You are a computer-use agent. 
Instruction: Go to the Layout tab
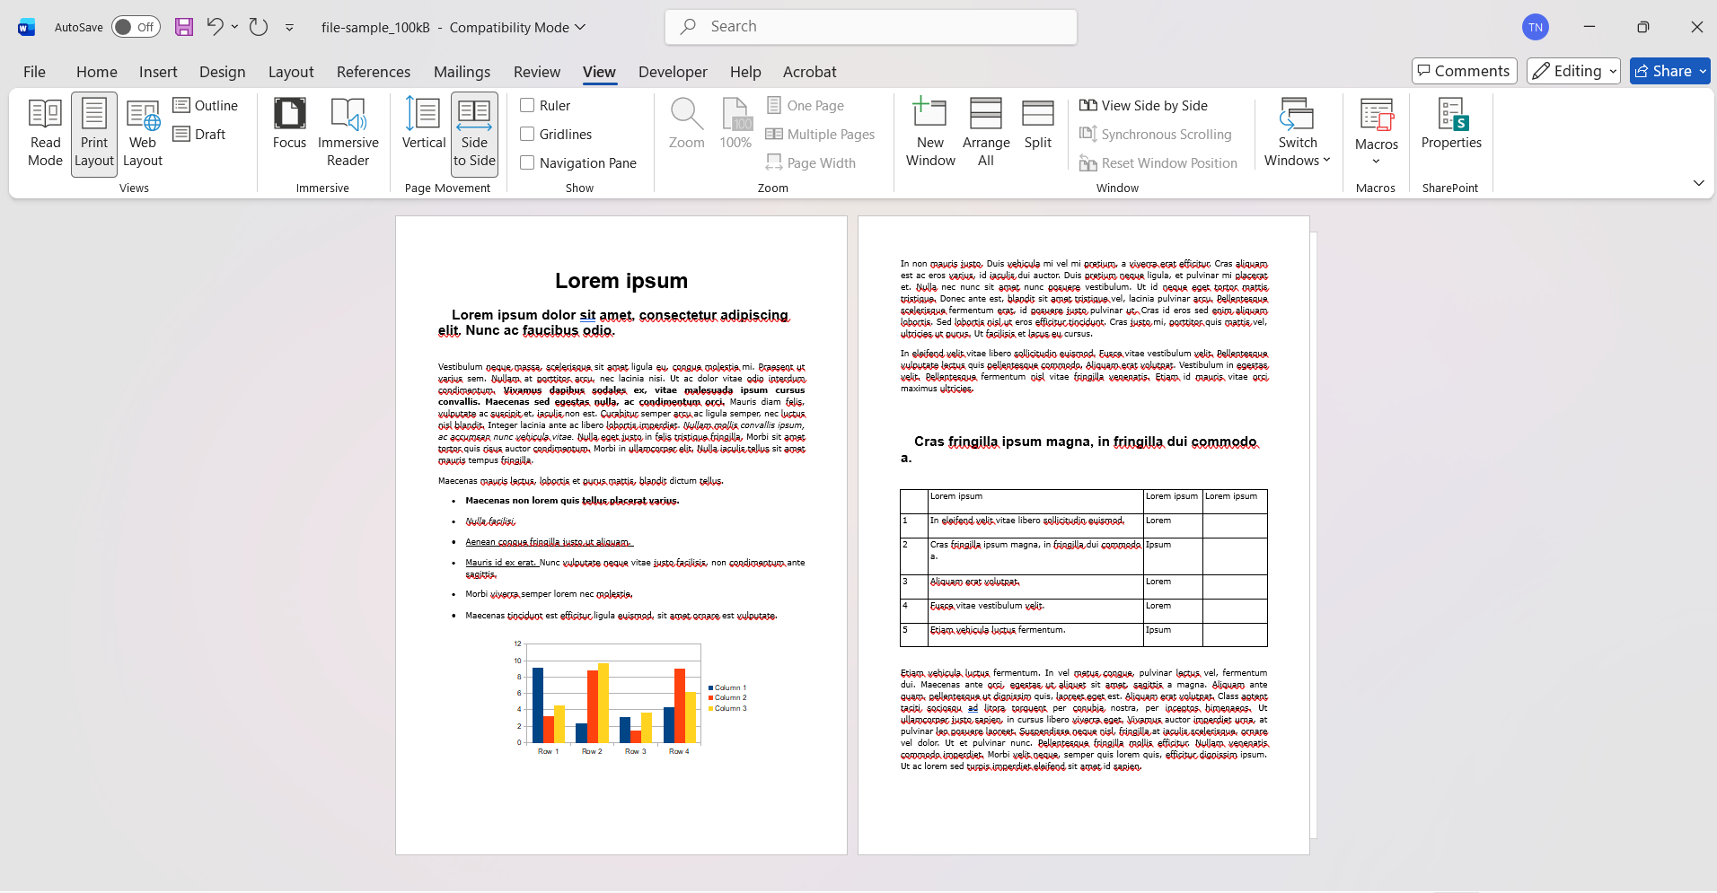coord(291,72)
